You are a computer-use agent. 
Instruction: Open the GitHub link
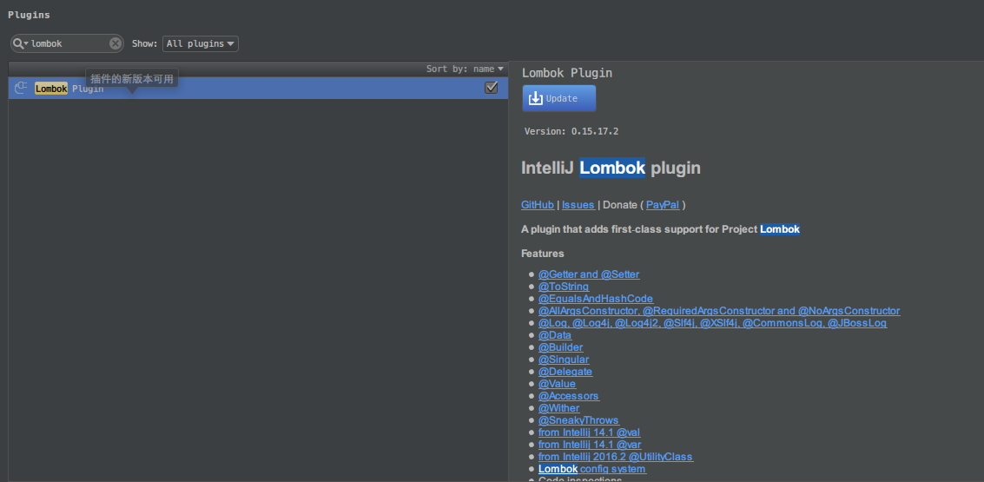click(x=537, y=205)
